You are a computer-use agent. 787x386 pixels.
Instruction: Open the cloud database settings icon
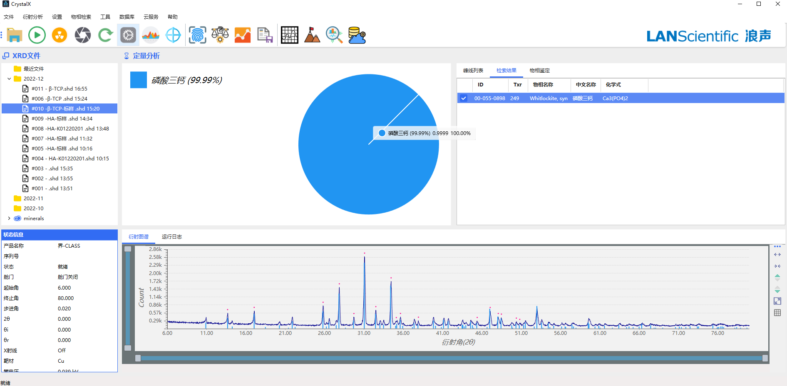pos(357,35)
